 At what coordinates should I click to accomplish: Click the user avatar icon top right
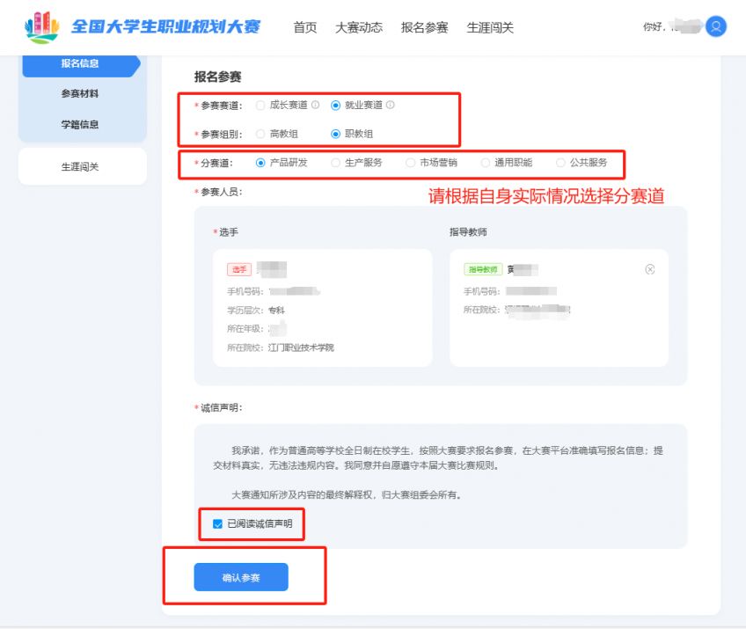[x=714, y=26]
